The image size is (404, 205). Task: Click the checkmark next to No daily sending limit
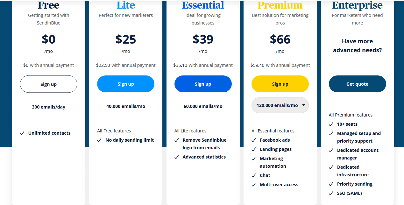pos(99,140)
